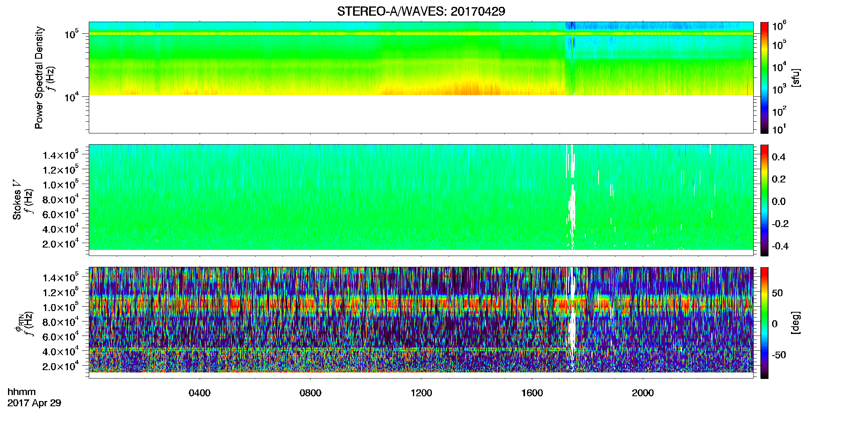
Task: Click the "-0.4" label on the Stokes colorbar
Action: tap(780, 246)
